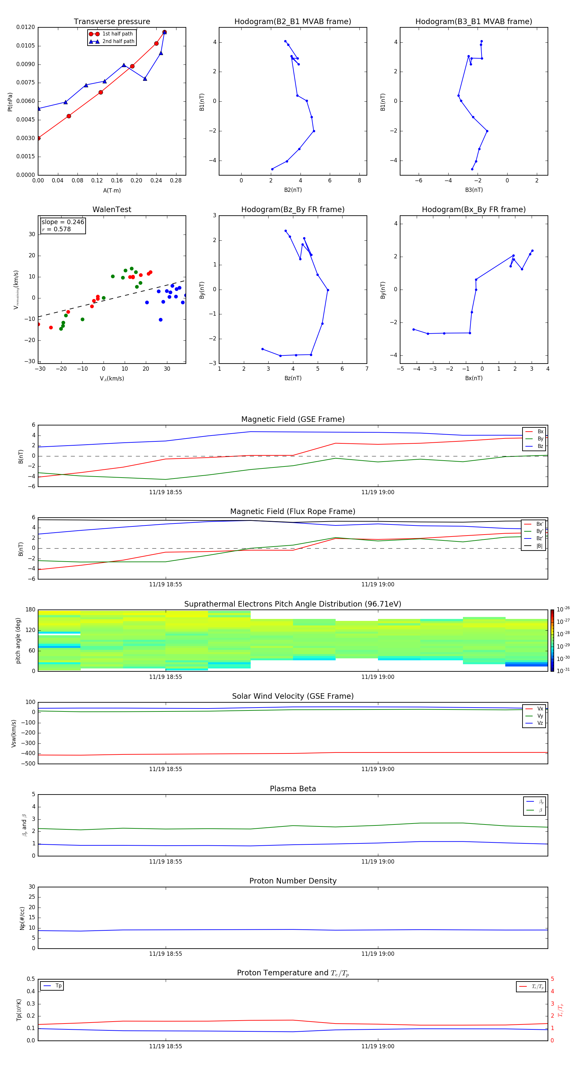Click "11/19 18:55" tick under GSE magnetic field
The image size is (586, 1075).
click(x=166, y=493)
